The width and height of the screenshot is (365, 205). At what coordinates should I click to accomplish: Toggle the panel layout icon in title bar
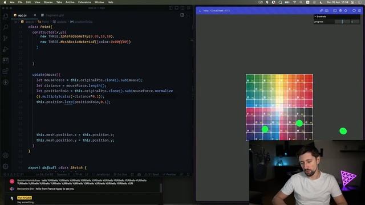pyautogui.click(x=177, y=8)
